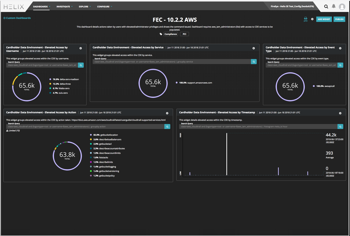This screenshot has width=350, height=236.
Task: Click the describeaccountattributes legend entry
Action: click(107, 148)
